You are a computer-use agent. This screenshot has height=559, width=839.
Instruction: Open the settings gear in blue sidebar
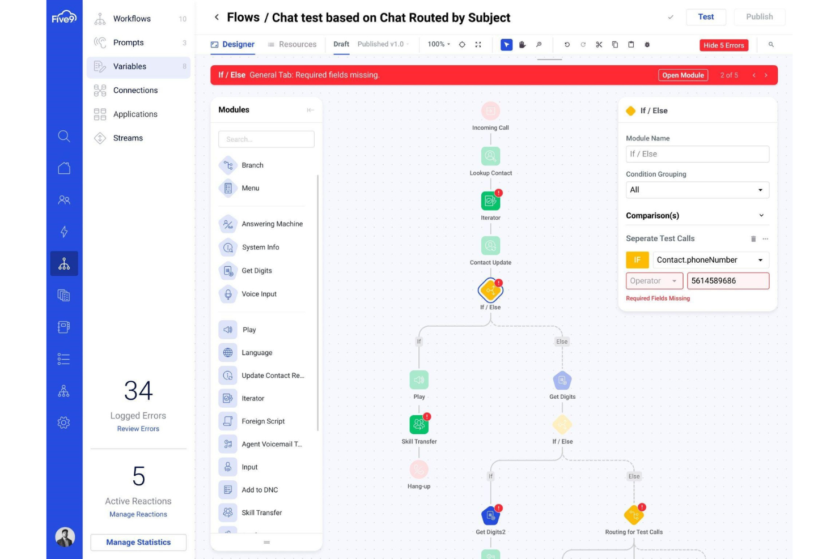64,423
